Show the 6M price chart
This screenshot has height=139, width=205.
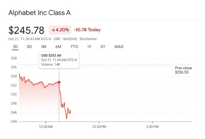pos(58,47)
